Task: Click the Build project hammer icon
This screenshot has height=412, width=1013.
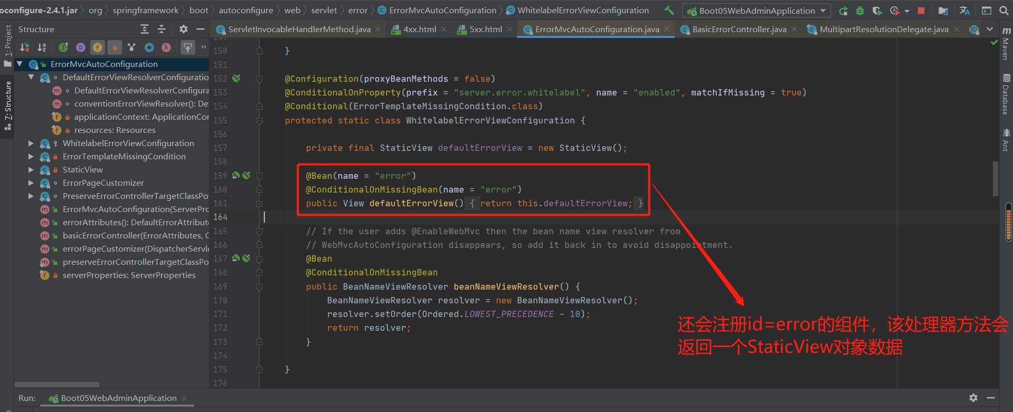Action: point(669,10)
